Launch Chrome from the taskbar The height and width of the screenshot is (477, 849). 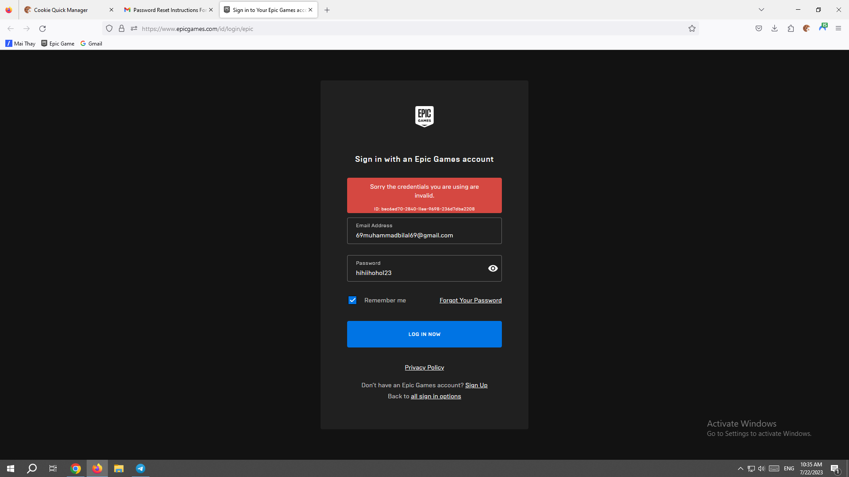(x=76, y=469)
